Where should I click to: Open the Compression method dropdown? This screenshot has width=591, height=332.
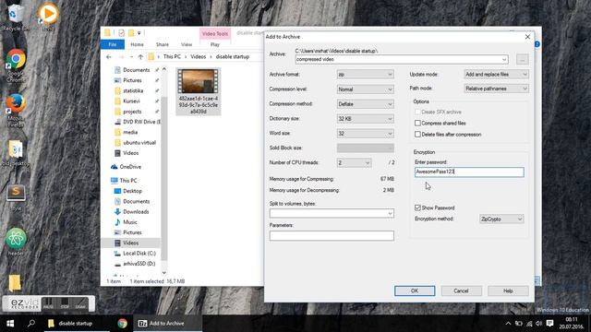point(366,104)
